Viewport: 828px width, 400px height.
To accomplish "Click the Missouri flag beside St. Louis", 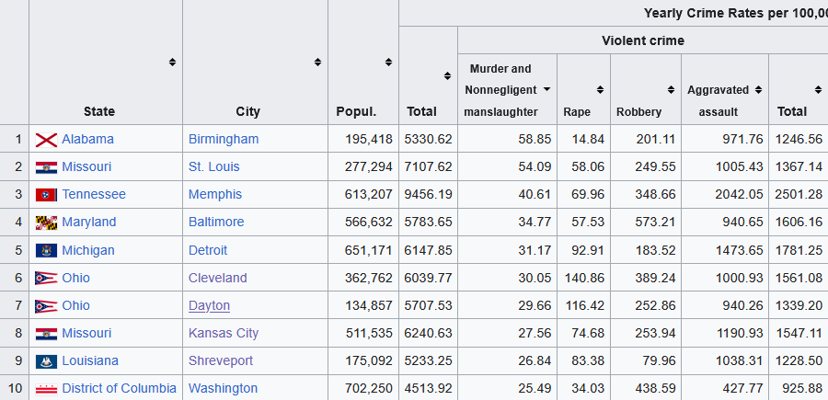I will click(47, 167).
